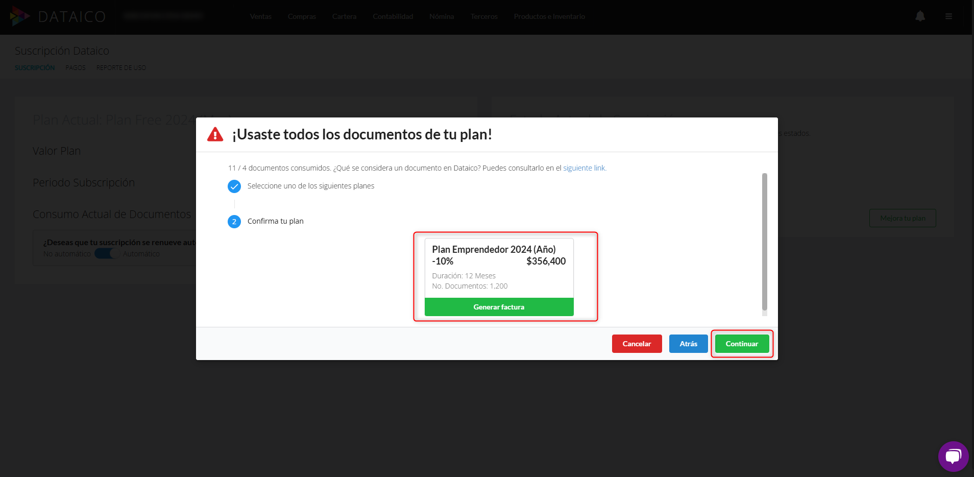Go back with Atrás button
Image resolution: width=974 pixels, height=477 pixels.
coord(689,344)
